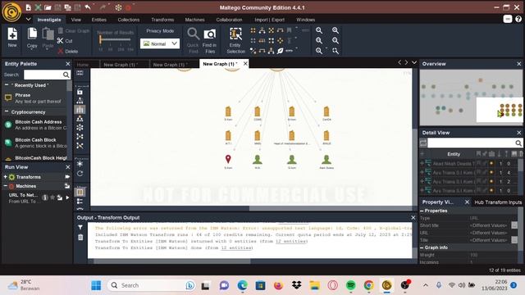Collapse the Graph Info section

(422, 247)
